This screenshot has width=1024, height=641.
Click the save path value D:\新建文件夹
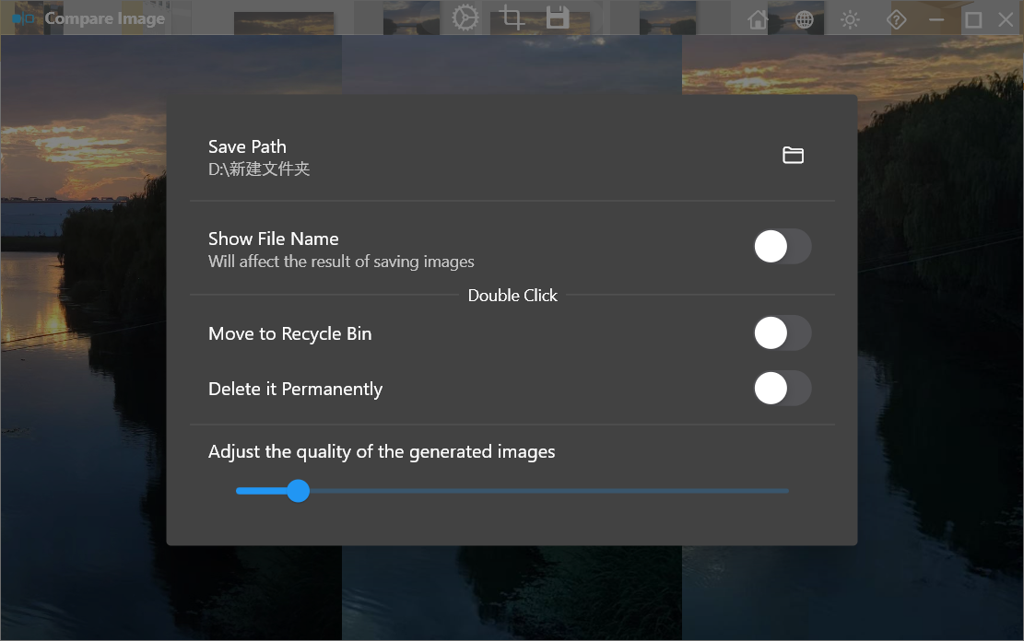pos(259,169)
